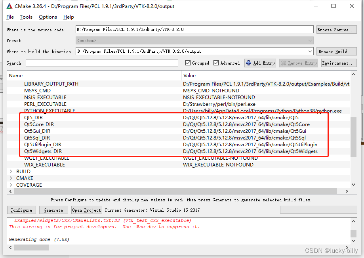Click the Browse Build button

tap(337, 52)
